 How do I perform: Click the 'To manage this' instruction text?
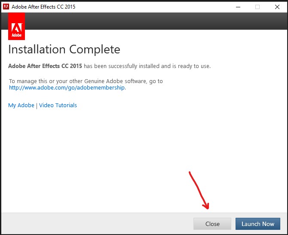click(86, 81)
